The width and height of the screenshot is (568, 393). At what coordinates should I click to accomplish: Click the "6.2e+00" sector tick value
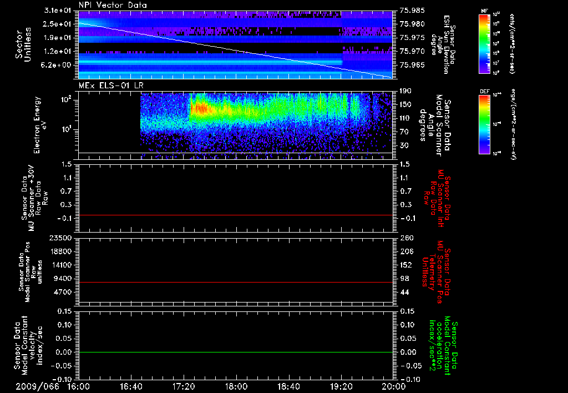57,65
